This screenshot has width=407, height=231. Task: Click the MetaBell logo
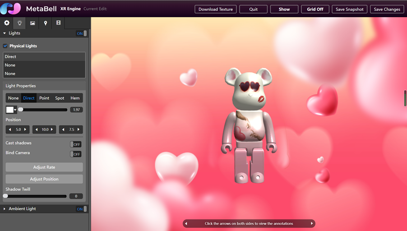pos(10,9)
